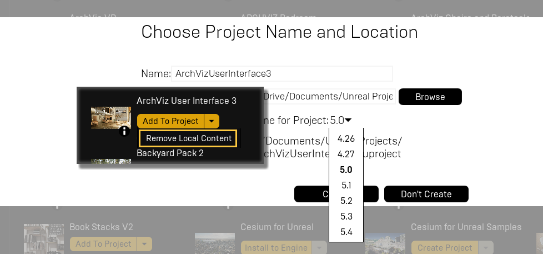Choose engine version 5.3

[346, 216]
